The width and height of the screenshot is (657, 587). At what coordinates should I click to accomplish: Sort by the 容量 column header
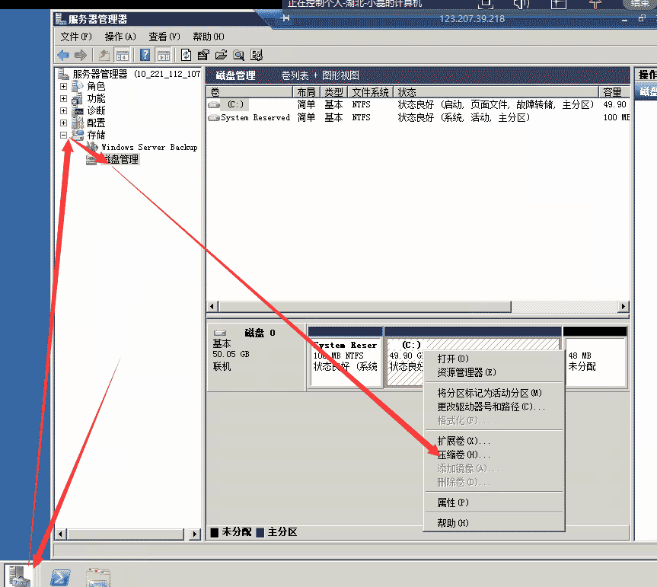click(x=614, y=92)
